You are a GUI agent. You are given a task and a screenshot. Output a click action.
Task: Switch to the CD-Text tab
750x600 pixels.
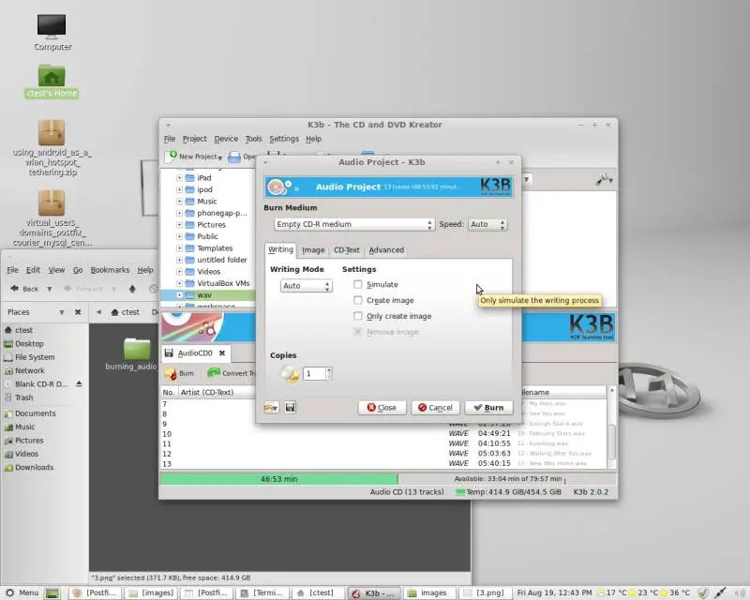346,250
